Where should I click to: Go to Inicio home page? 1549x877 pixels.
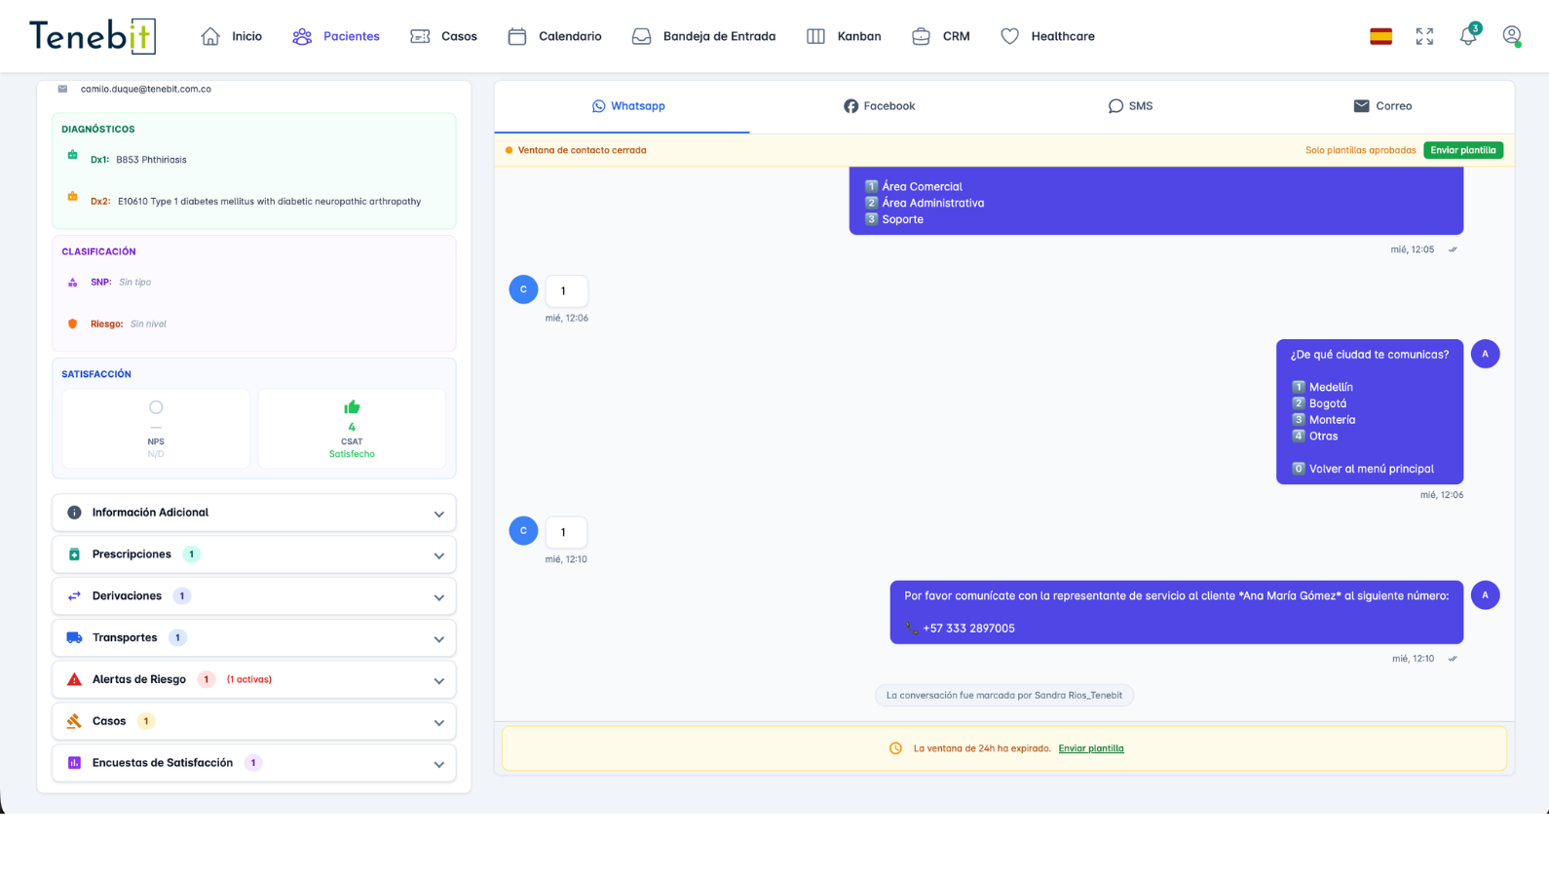click(x=231, y=36)
